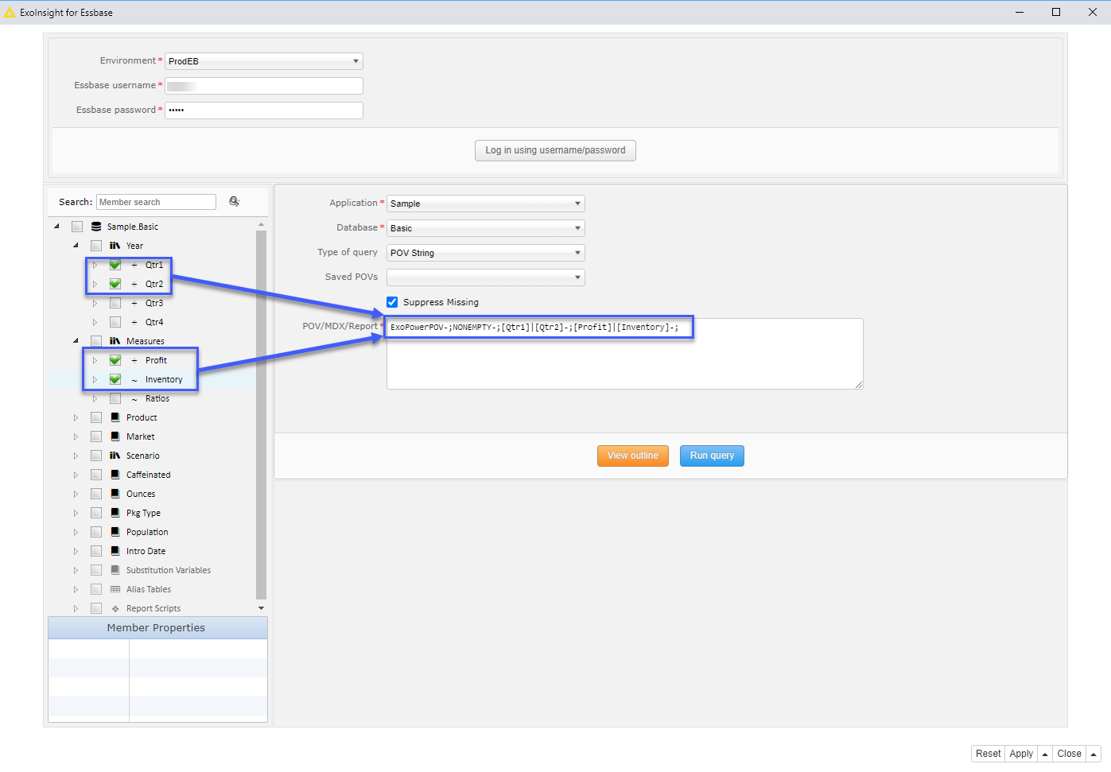Click the tilde consolidation icon beside Inventory
The image size is (1111, 772).
click(x=134, y=380)
